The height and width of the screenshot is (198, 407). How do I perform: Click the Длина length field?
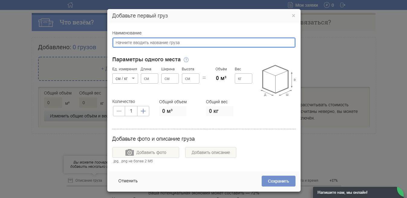pos(150,78)
